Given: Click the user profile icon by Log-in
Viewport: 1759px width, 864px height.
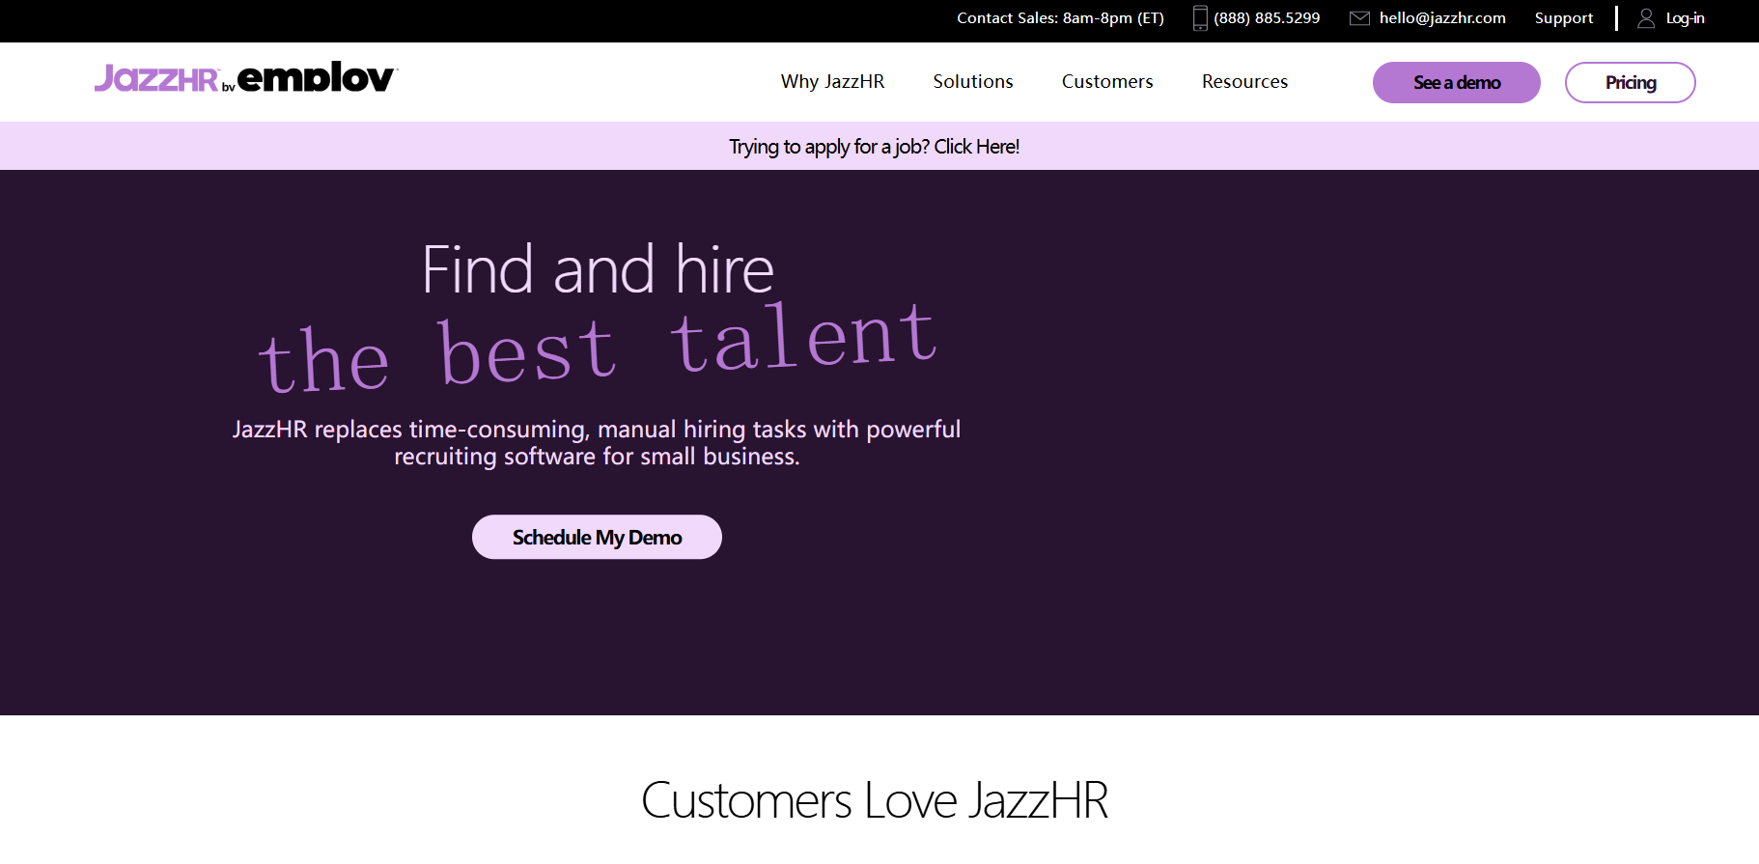Looking at the screenshot, I should tap(1646, 18).
